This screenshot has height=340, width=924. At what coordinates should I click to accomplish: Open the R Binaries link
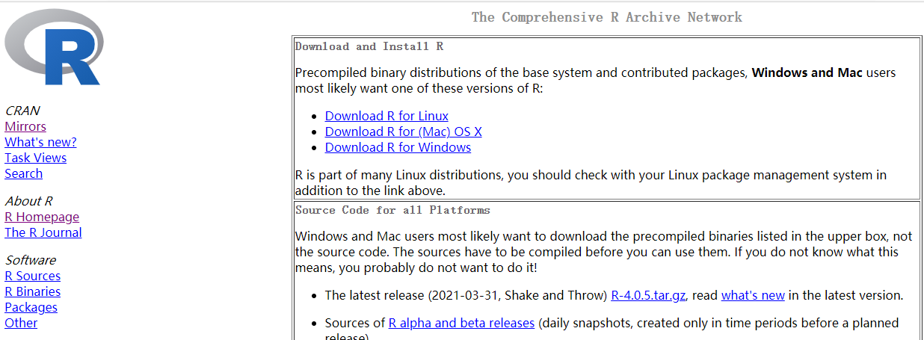32,291
